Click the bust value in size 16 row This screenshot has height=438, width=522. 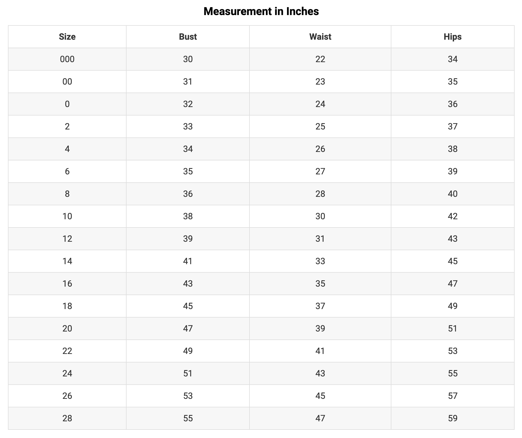pos(188,284)
